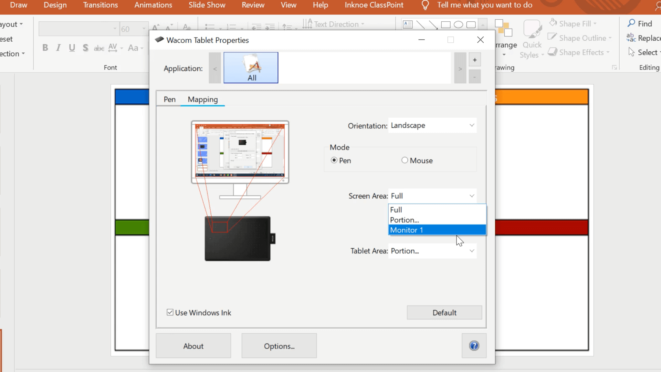
Task: Select the Rectangle shape icon
Action: [x=446, y=25]
